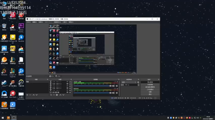Open Adobe Premiere desktop shortcut

point(21,28)
